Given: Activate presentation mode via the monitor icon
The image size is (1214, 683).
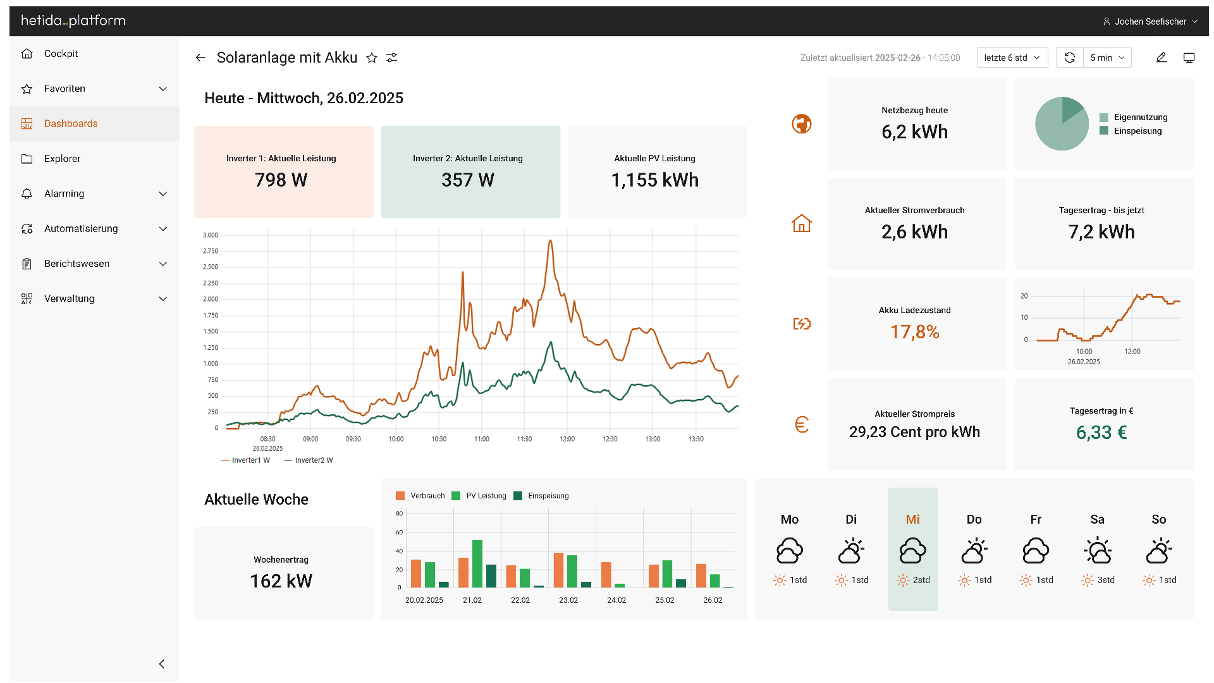Looking at the screenshot, I should 1189,58.
